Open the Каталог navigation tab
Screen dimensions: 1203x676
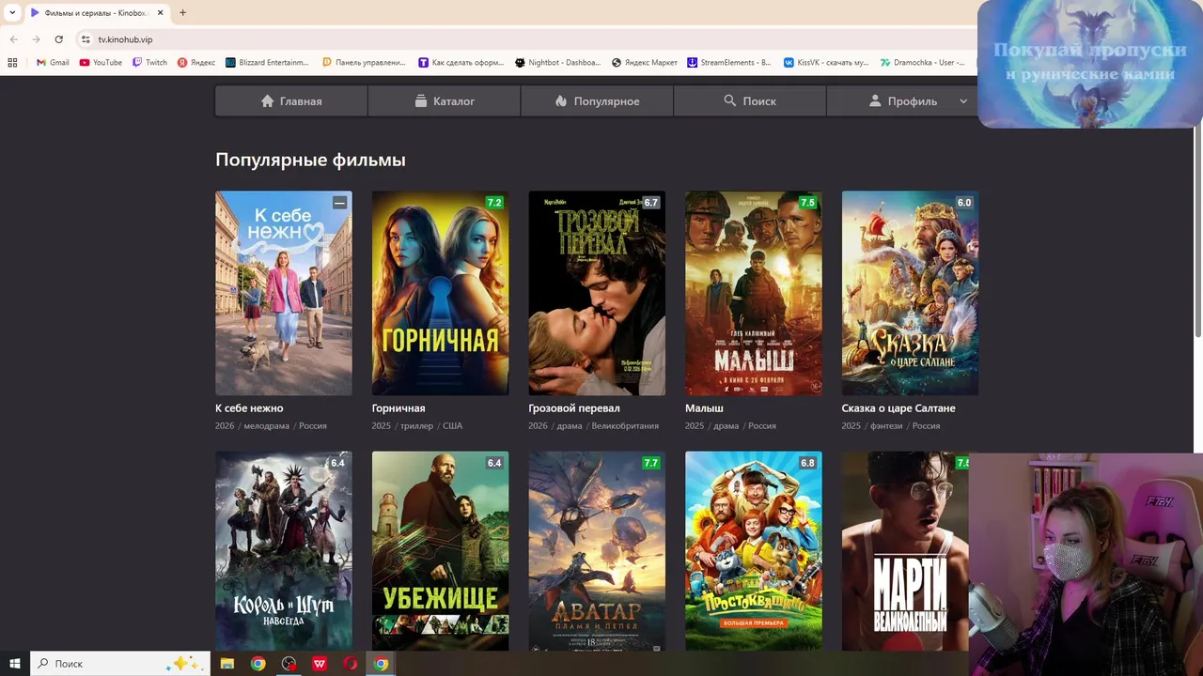(x=445, y=101)
